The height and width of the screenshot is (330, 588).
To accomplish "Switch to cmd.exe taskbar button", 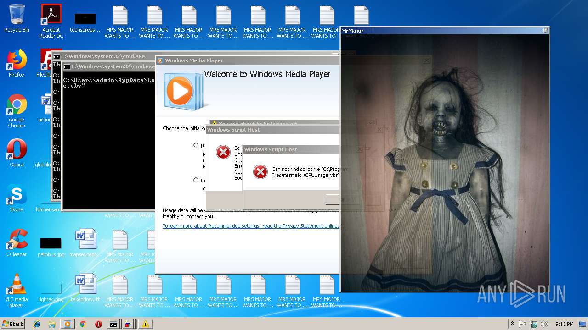I will click(x=113, y=324).
